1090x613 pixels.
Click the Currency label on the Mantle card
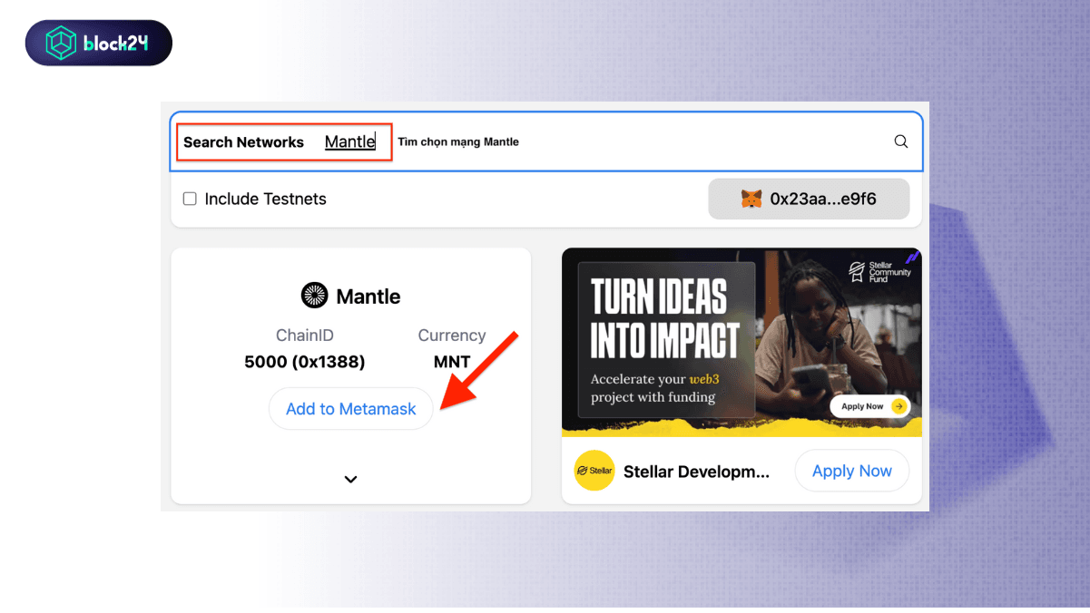[452, 336]
